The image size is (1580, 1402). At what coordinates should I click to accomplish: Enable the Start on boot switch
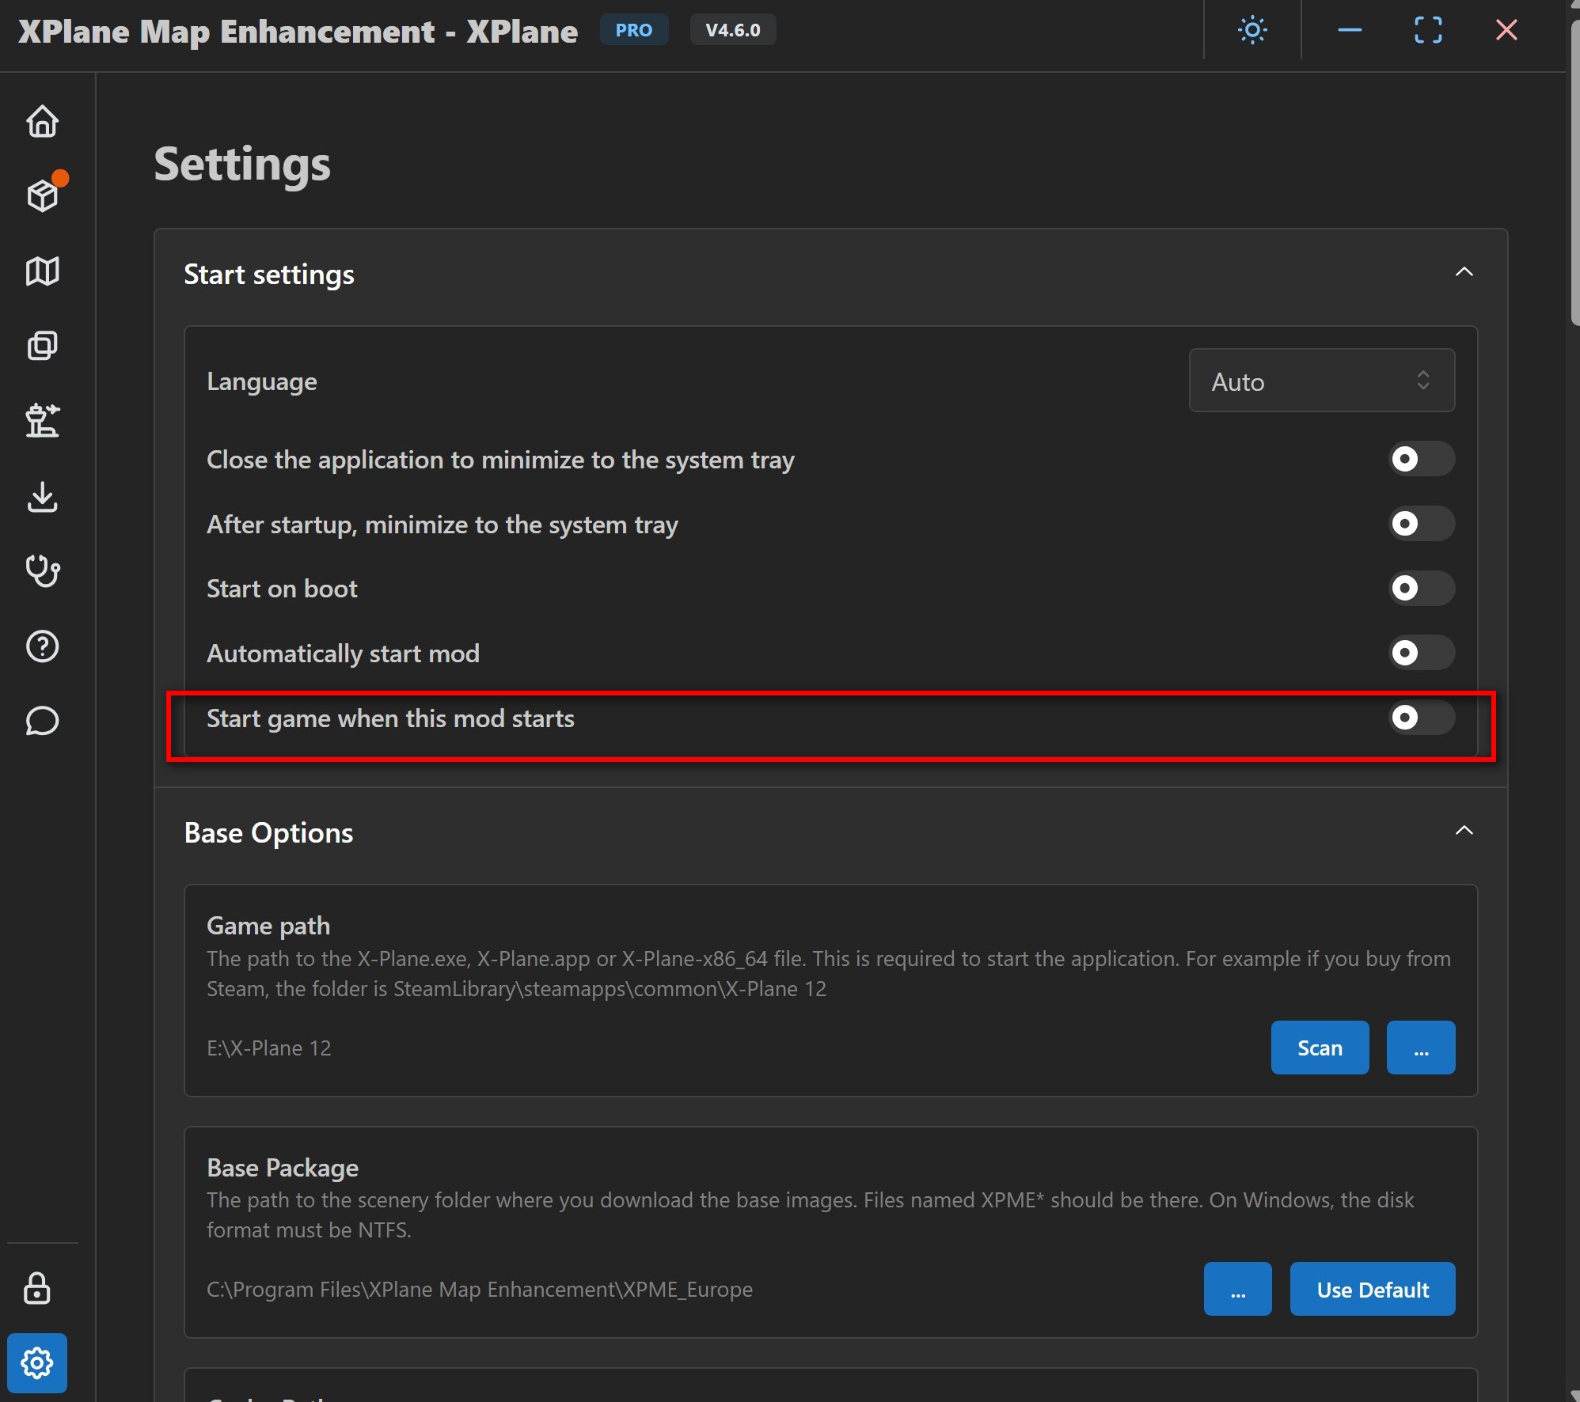point(1422,589)
